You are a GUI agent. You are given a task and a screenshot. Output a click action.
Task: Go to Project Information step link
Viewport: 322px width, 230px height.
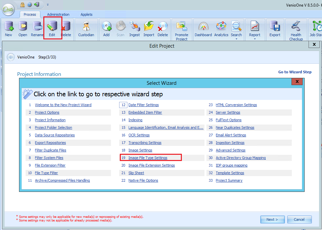50,120
